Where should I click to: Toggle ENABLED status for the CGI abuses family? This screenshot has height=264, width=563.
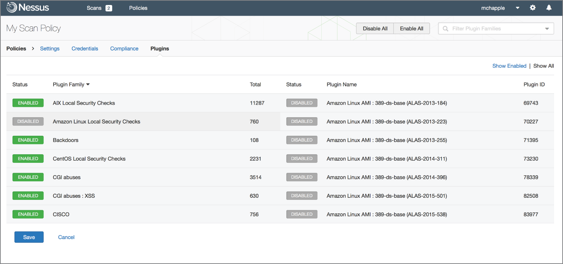28,177
